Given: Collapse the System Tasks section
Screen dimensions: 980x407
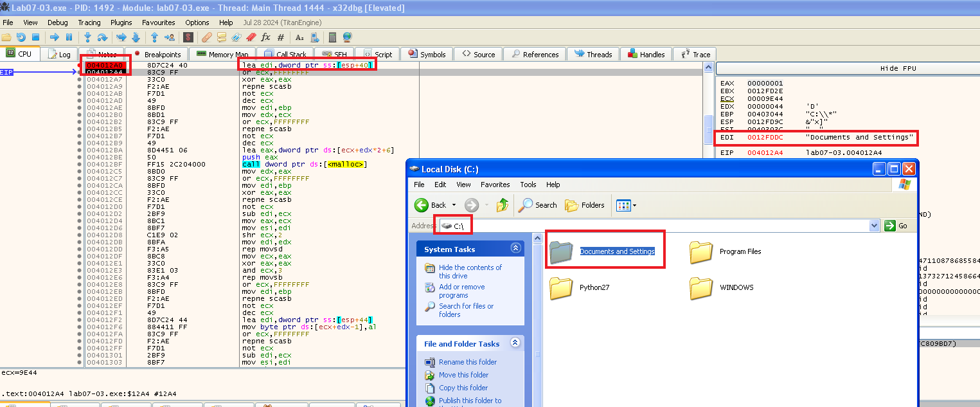Looking at the screenshot, I should [x=515, y=249].
